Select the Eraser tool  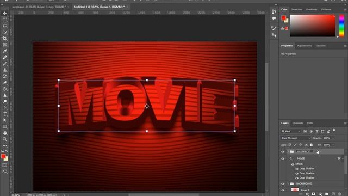(5, 82)
